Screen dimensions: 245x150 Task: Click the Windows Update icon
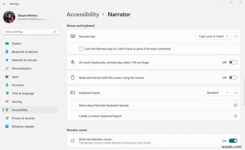(x=7, y=126)
